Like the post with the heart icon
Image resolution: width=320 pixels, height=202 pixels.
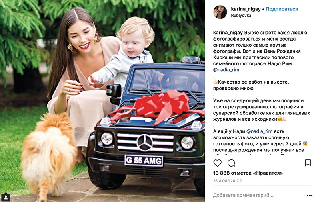(x=217, y=163)
